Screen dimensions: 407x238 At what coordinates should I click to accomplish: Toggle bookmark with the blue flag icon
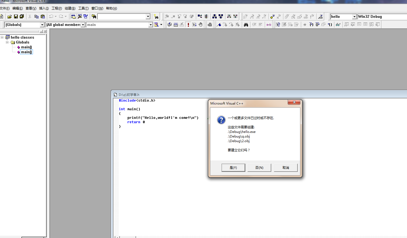tap(219, 25)
